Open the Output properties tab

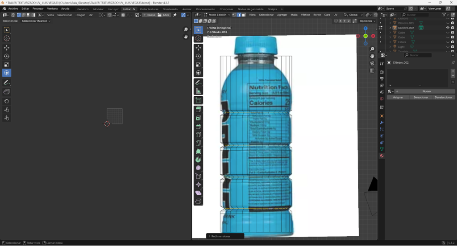(x=382, y=78)
